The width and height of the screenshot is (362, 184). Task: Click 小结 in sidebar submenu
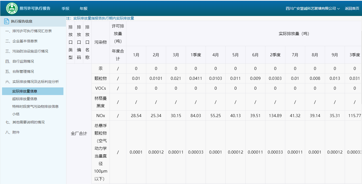[16, 114]
